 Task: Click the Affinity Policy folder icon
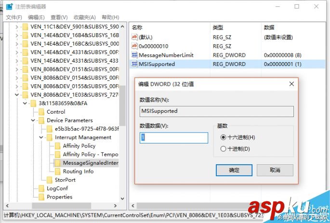click(x=58, y=146)
